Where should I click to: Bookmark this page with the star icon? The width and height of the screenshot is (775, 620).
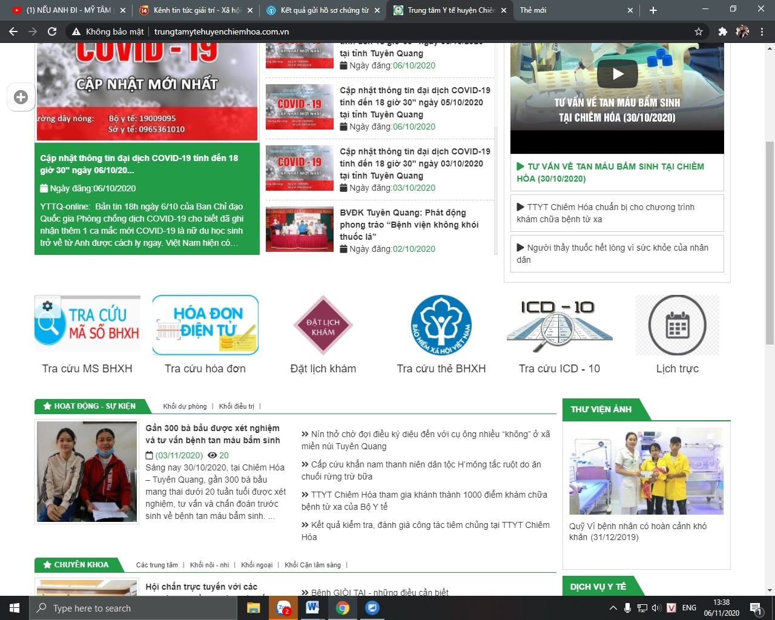tap(699, 31)
